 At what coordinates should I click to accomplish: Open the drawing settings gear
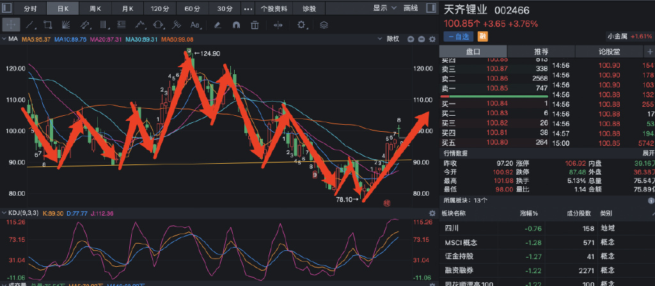click(x=301, y=25)
